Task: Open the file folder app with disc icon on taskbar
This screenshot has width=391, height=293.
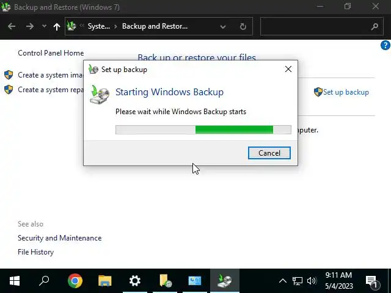Action: click(x=165, y=281)
